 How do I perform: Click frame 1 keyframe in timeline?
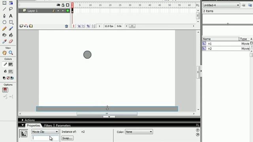click(72, 11)
